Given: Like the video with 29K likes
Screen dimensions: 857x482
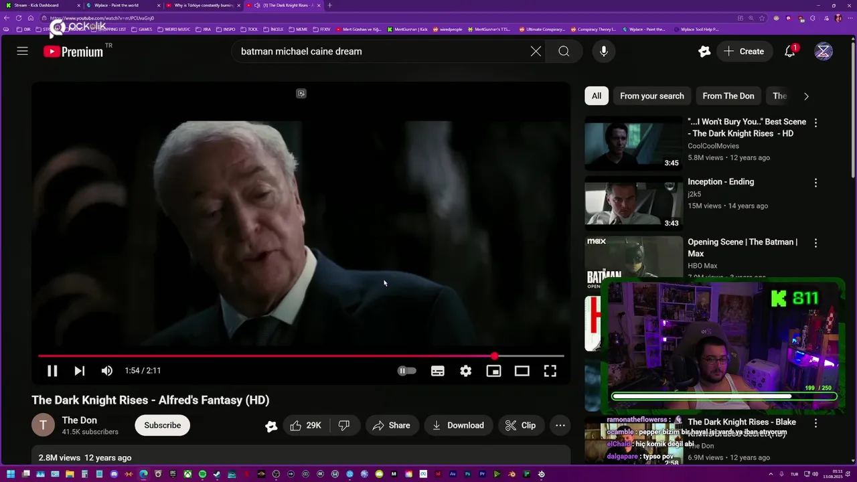Looking at the screenshot, I should tap(305, 425).
